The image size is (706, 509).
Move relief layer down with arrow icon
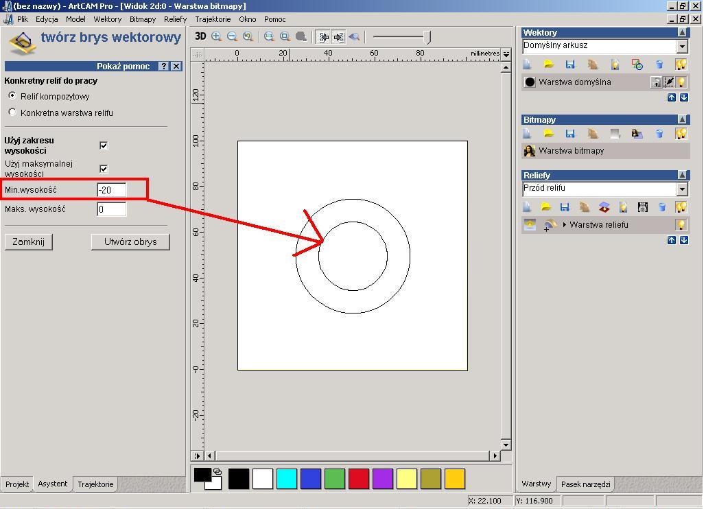pos(683,240)
